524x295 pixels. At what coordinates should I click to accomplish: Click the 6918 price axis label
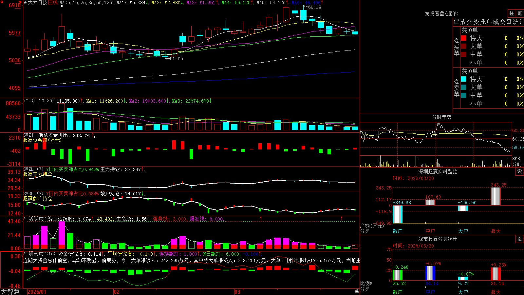(15, 5)
